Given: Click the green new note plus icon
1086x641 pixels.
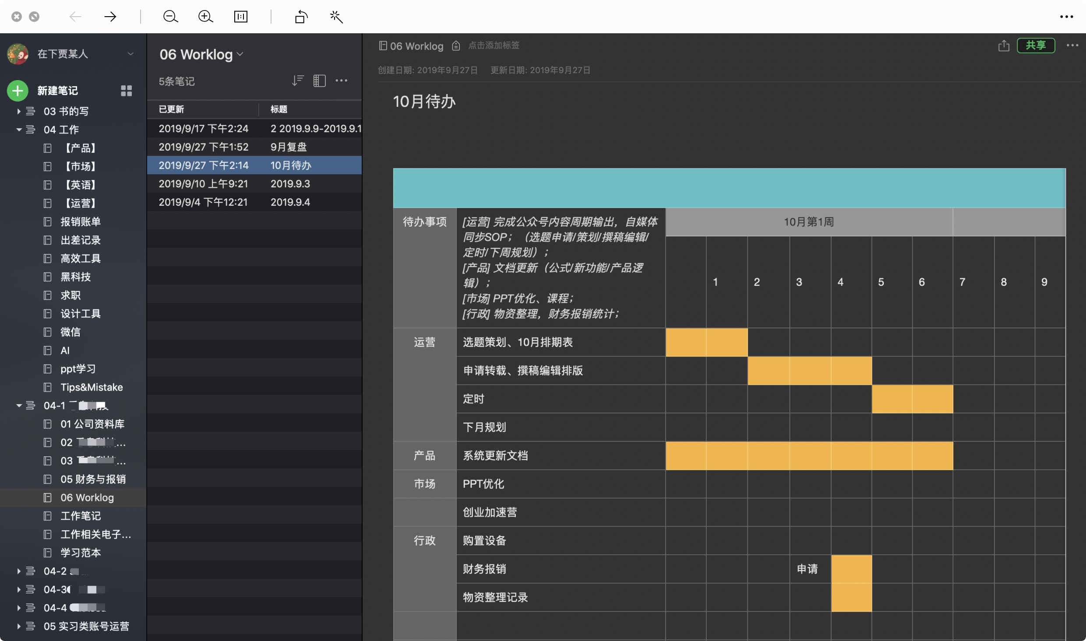Looking at the screenshot, I should click(18, 91).
